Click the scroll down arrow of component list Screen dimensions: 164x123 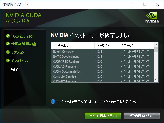[x=156, y=80]
